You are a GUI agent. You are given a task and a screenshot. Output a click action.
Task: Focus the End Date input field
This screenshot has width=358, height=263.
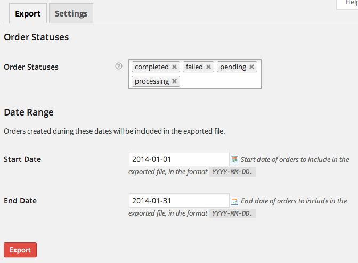pyautogui.click(x=179, y=201)
